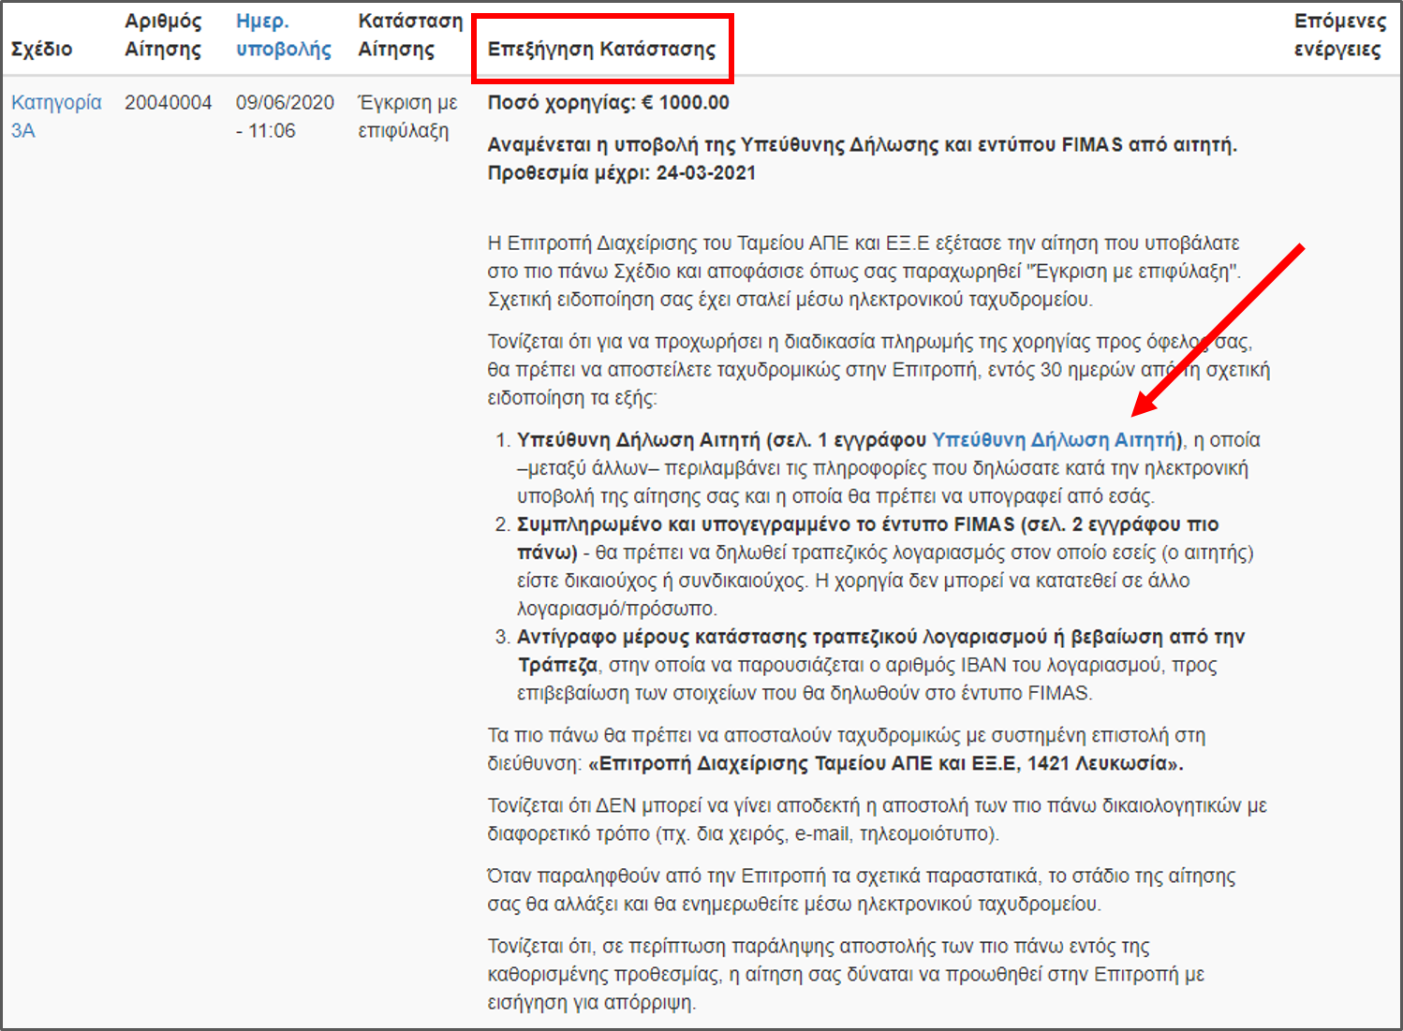Select the Επεξήγηση Κατάστασης column header
The image size is (1403, 1031).
(600, 50)
